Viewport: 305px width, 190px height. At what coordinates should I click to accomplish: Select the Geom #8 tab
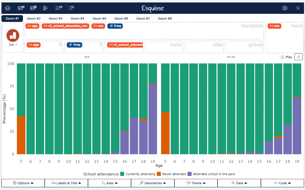(x=165, y=18)
